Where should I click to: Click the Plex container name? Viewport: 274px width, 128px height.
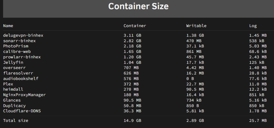click(x=8, y=84)
